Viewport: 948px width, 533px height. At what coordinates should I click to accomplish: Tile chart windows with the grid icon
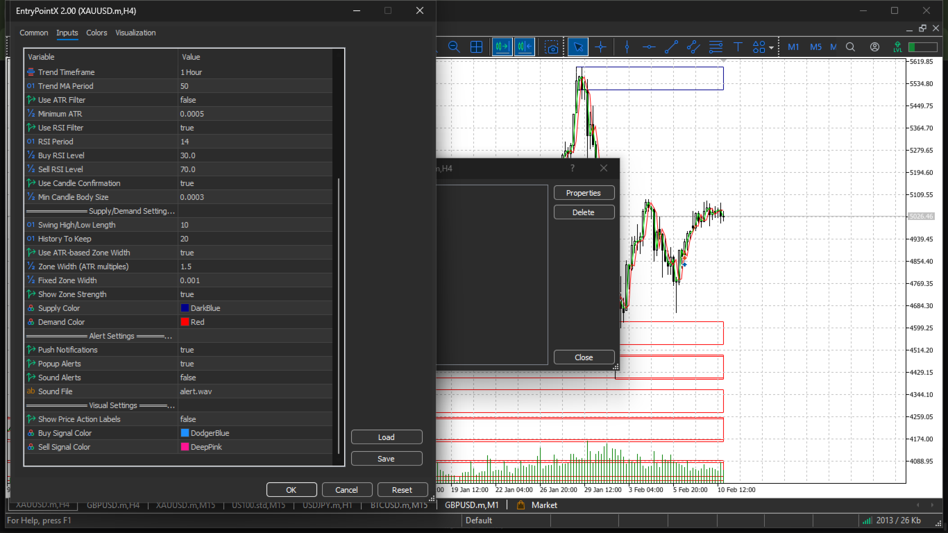(476, 46)
